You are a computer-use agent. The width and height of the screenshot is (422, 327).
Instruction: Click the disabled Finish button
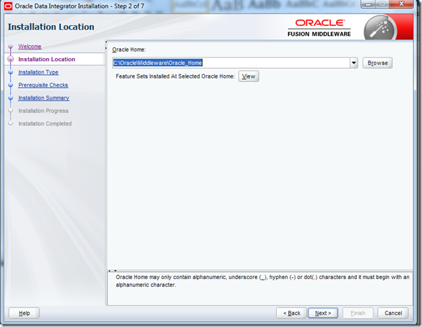(x=358, y=313)
